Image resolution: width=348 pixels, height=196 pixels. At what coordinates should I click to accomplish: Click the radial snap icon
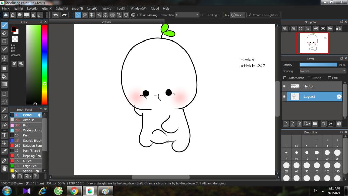tap(105, 15)
